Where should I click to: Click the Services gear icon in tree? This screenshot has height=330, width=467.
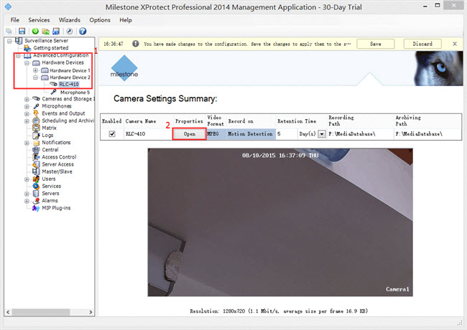[x=36, y=186]
